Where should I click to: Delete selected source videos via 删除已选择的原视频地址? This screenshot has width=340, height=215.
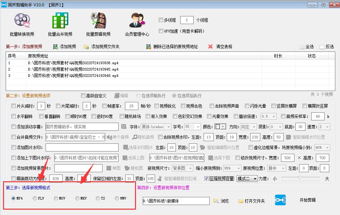point(148,46)
